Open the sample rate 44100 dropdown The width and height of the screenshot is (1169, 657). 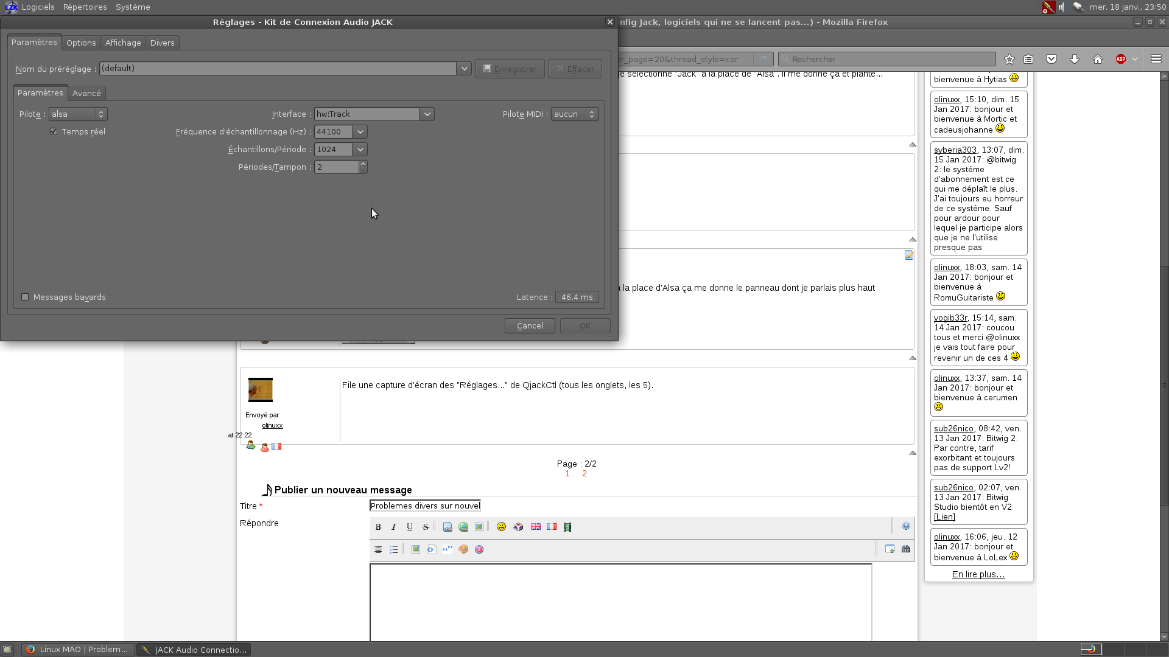pyautogui.click(x=360, y=132)
